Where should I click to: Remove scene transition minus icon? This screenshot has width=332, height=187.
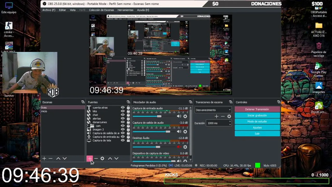223,116
